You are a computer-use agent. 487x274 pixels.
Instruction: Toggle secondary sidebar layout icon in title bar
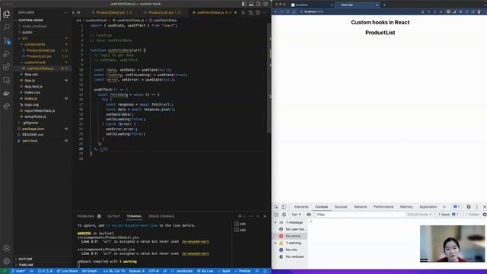259,4
